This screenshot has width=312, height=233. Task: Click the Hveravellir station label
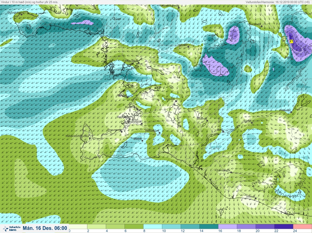254,24
